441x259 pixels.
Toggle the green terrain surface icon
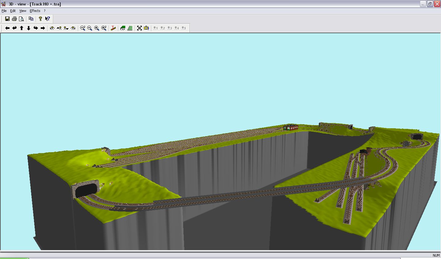123,28
